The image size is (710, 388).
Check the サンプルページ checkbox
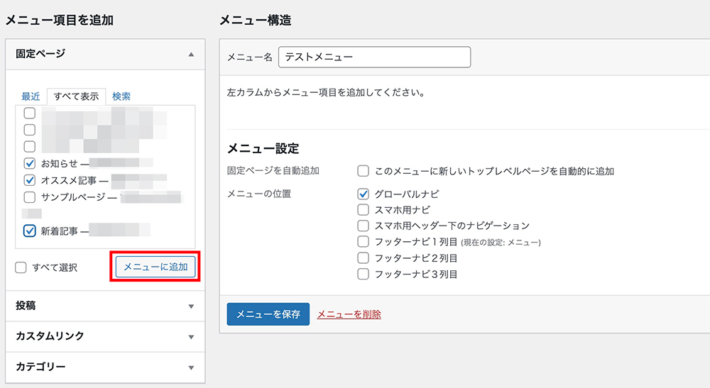pyautogui.click(x=29, y=197)
